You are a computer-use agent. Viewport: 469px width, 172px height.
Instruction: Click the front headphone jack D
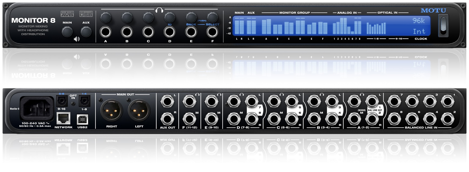click(170, 32)
